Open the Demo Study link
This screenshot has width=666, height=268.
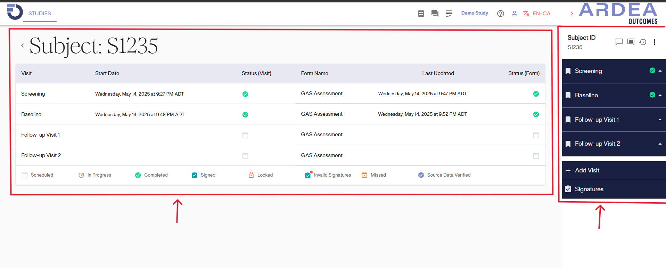point(475,13)
